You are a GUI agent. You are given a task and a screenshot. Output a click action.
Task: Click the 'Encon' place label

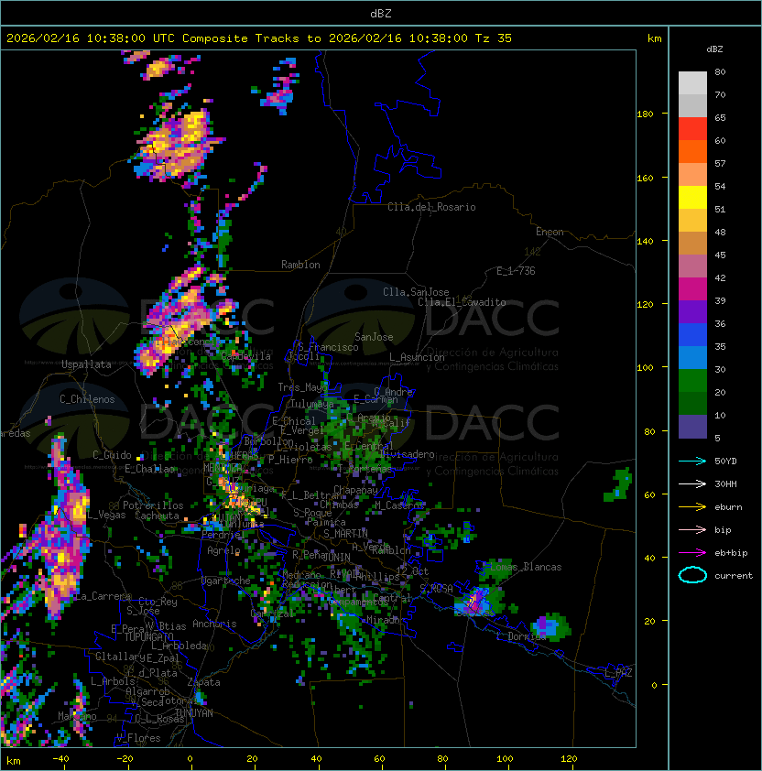(550, 232)
